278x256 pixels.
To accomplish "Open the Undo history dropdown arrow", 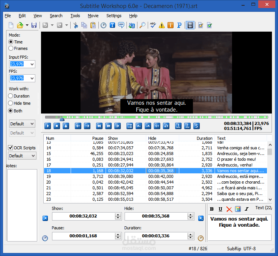I will (52, 25).
